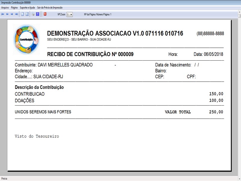Click Descrição da Contribuição heading
The height and width of the screenshot is (181, 241).
[39, 87]
